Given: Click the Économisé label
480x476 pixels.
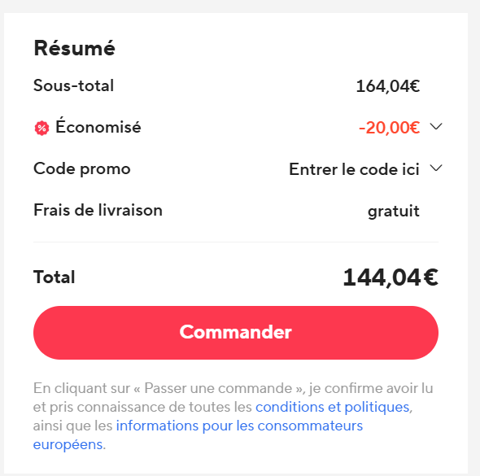Looking at the screenshot, I should pos(98,126).
